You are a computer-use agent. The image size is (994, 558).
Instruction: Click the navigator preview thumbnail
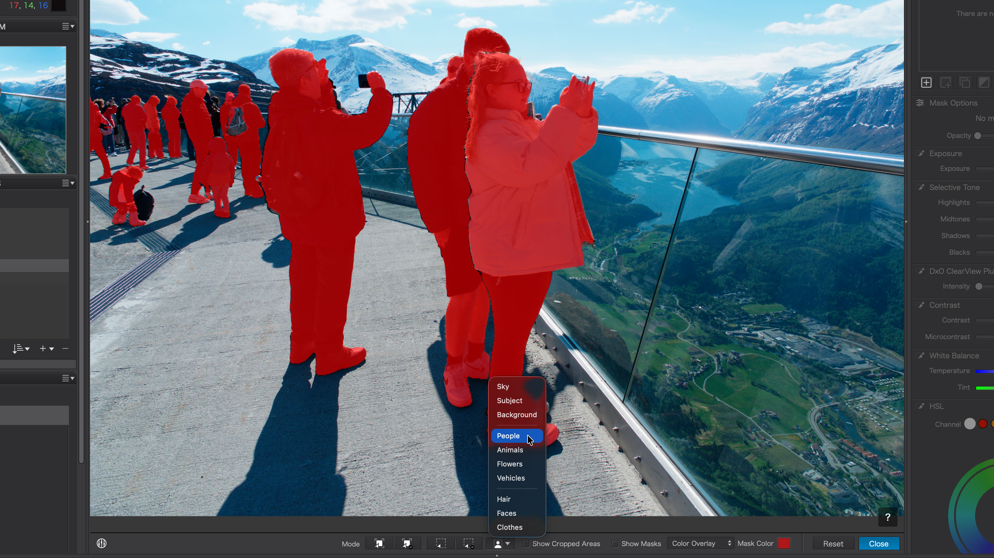click(33, 110)
